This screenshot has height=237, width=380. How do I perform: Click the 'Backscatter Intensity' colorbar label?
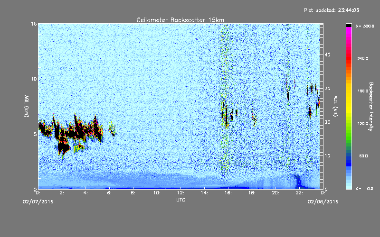pos(371,107)
